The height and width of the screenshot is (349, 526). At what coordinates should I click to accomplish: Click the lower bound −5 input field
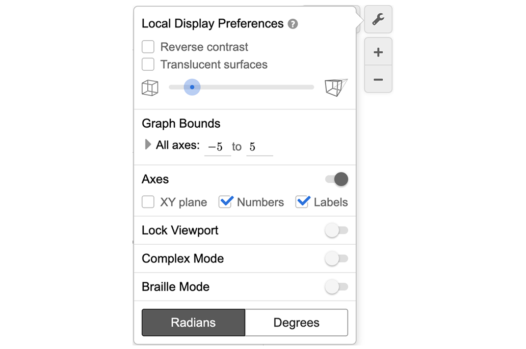click(218, 147)
